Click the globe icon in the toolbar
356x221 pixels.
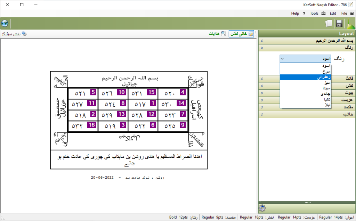5,24
